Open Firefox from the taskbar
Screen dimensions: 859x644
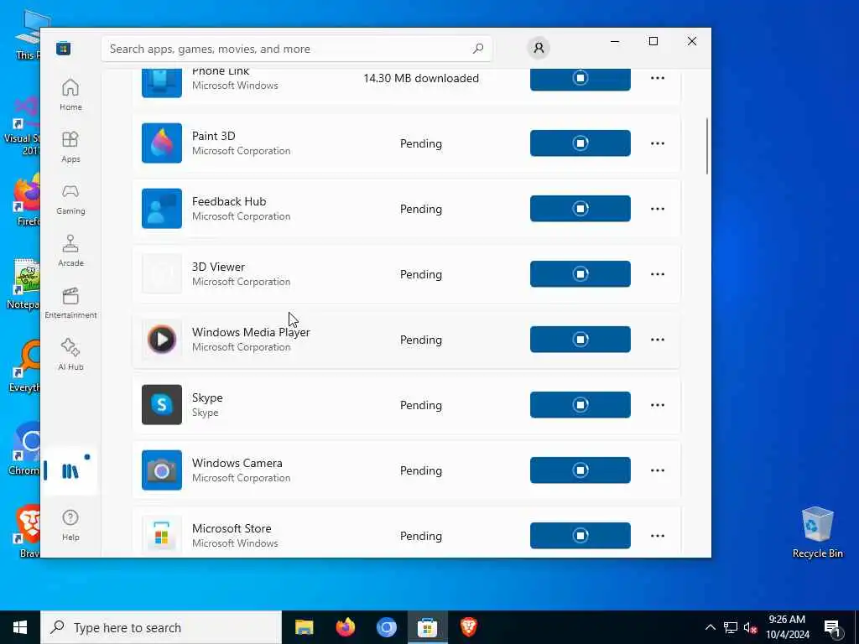345,627
